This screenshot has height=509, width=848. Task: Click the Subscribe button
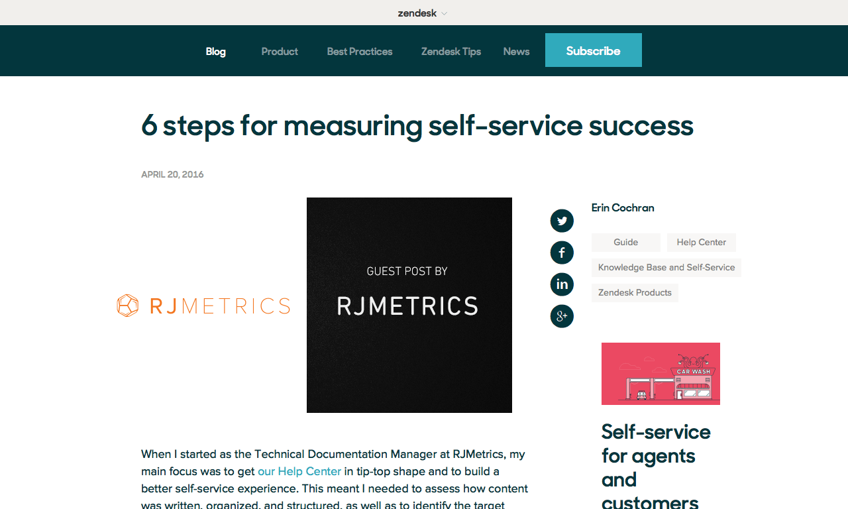tap(594, 50)
